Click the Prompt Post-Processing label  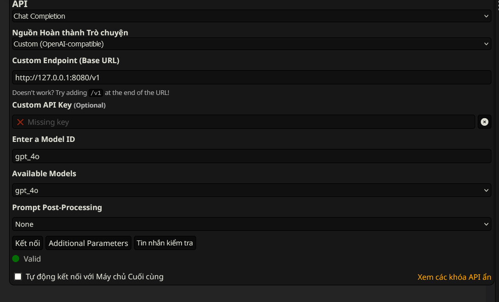(x=57, y=208)
